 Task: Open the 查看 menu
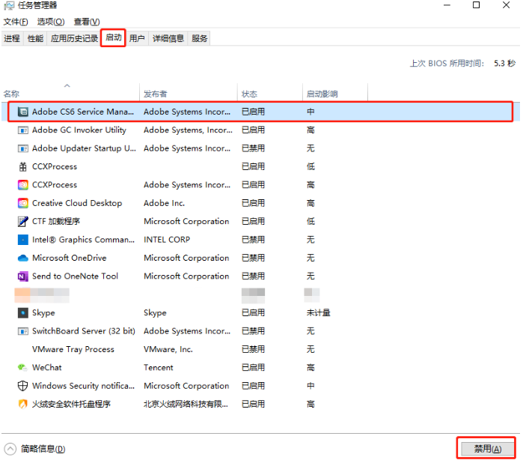tap(86, 22)
